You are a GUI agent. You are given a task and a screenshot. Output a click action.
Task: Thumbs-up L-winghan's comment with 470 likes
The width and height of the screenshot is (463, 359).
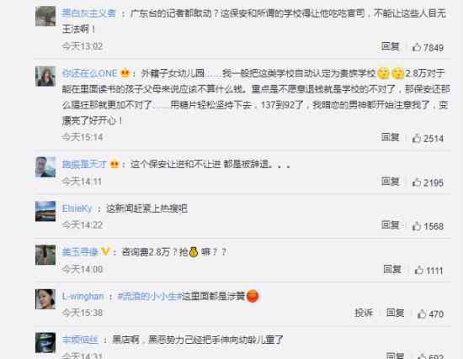(430, 314)
